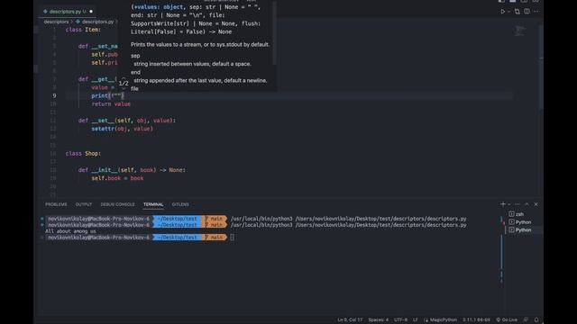Click the editor minimap preview
The width and height of the screenshot is (577, 324).
pos(520,31)
